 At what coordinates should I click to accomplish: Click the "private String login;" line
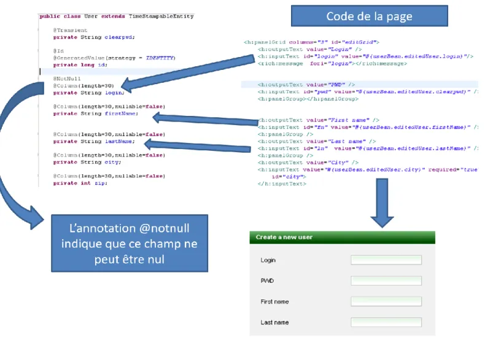89,93
